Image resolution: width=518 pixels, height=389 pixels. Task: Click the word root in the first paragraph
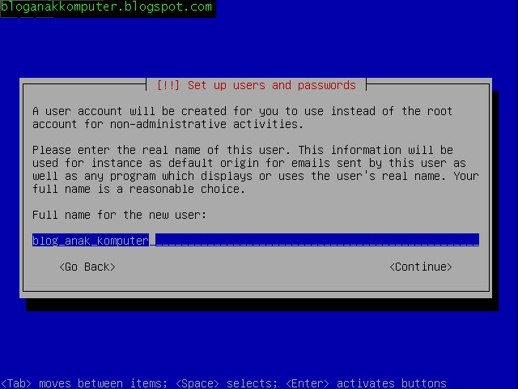pyautogui.click(x=439, y=111)
